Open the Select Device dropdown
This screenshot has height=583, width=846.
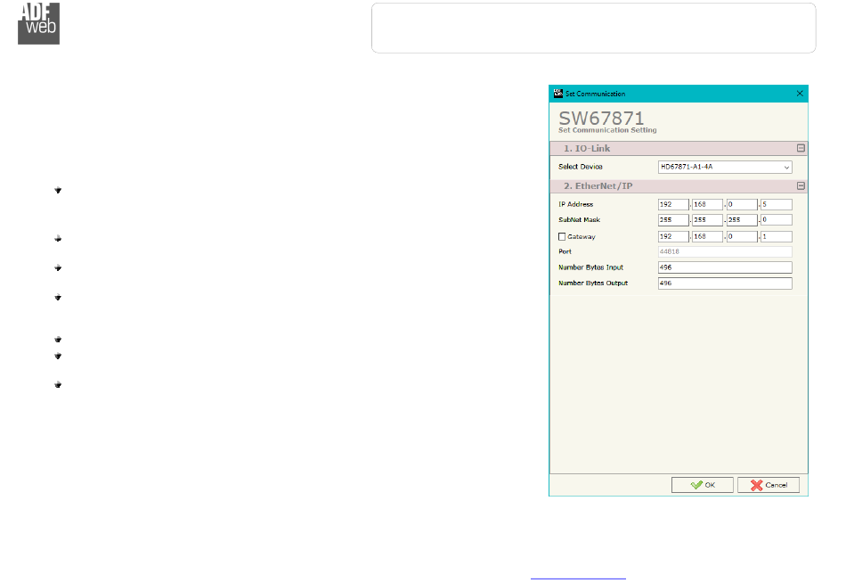pos(725,167)
